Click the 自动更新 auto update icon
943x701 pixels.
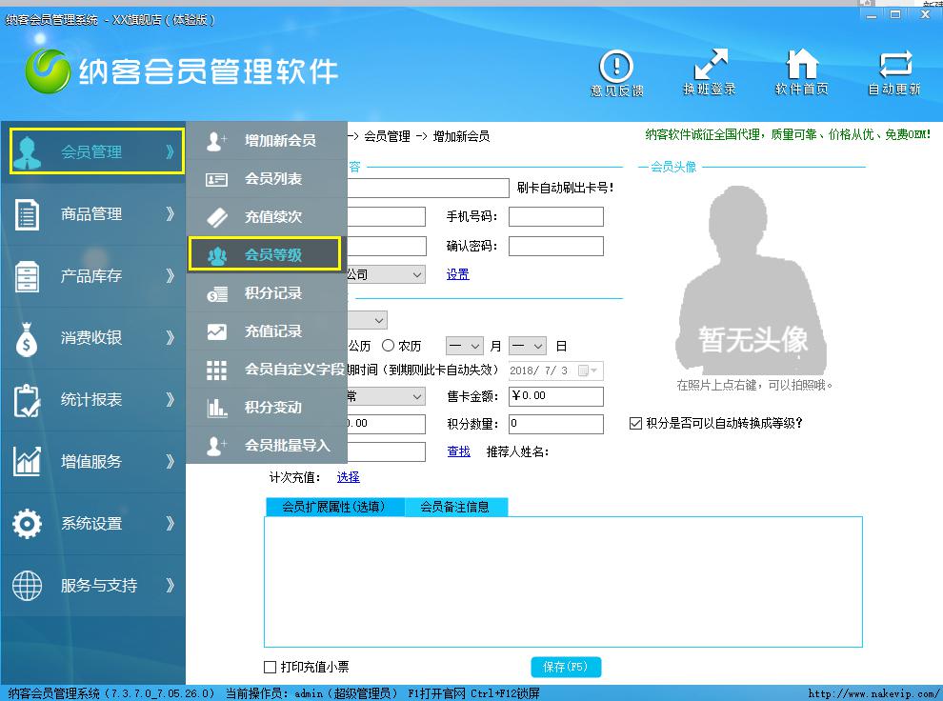(894, 71)
